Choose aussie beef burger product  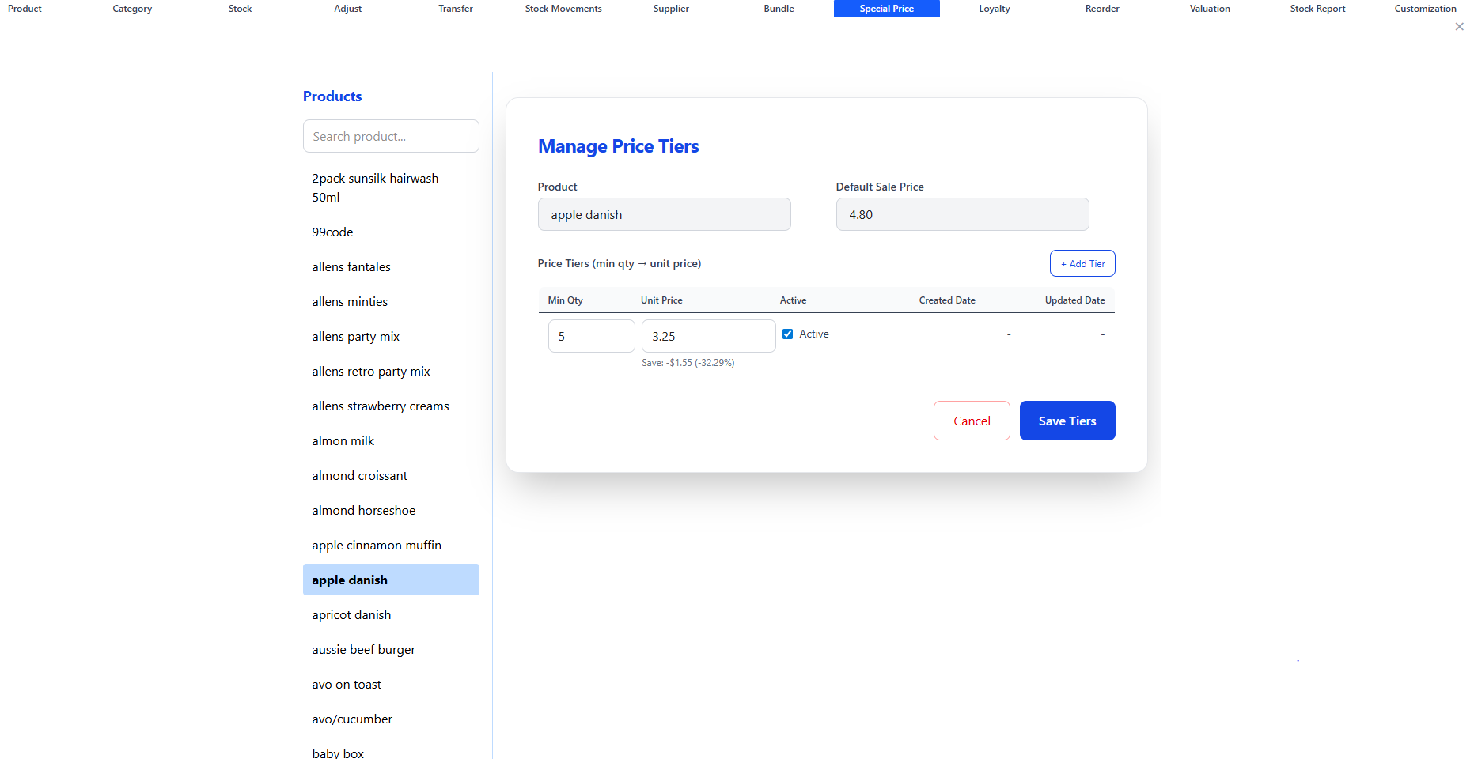pos(391,649)
